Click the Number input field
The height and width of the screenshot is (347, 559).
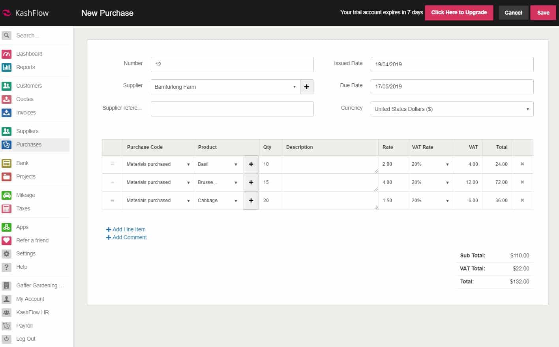232,64
